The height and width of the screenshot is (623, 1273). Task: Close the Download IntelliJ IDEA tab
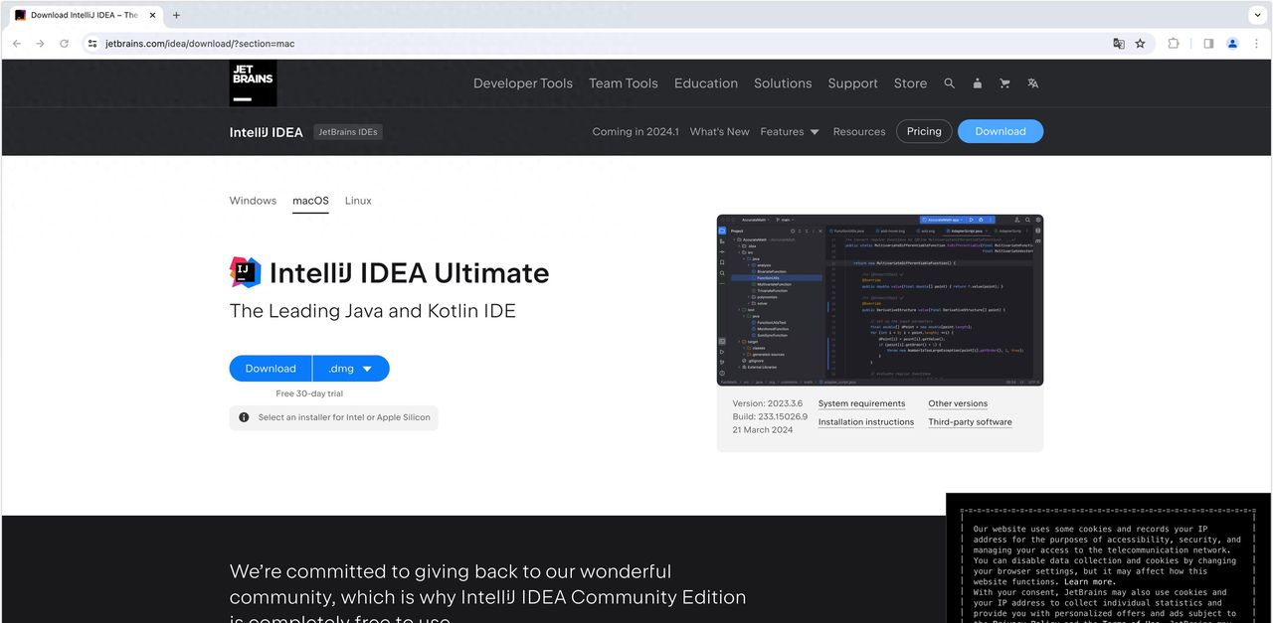[152, 15]
